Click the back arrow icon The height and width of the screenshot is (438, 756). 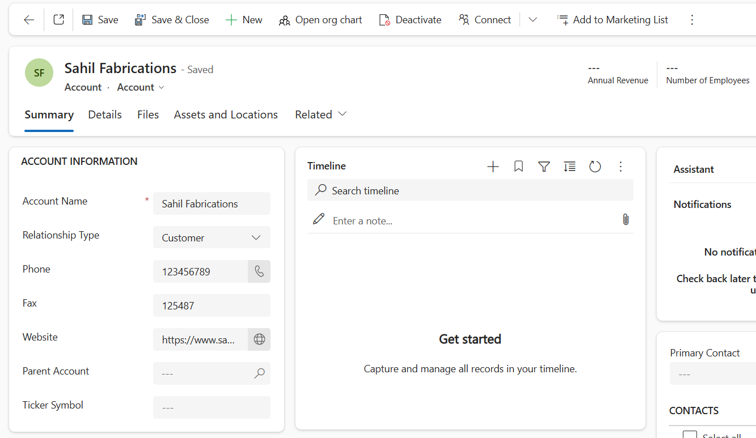click(29, 20)
